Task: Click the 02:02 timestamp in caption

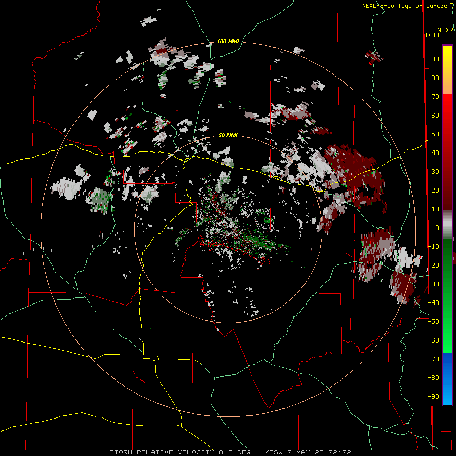Action: (x=339, y=452)
